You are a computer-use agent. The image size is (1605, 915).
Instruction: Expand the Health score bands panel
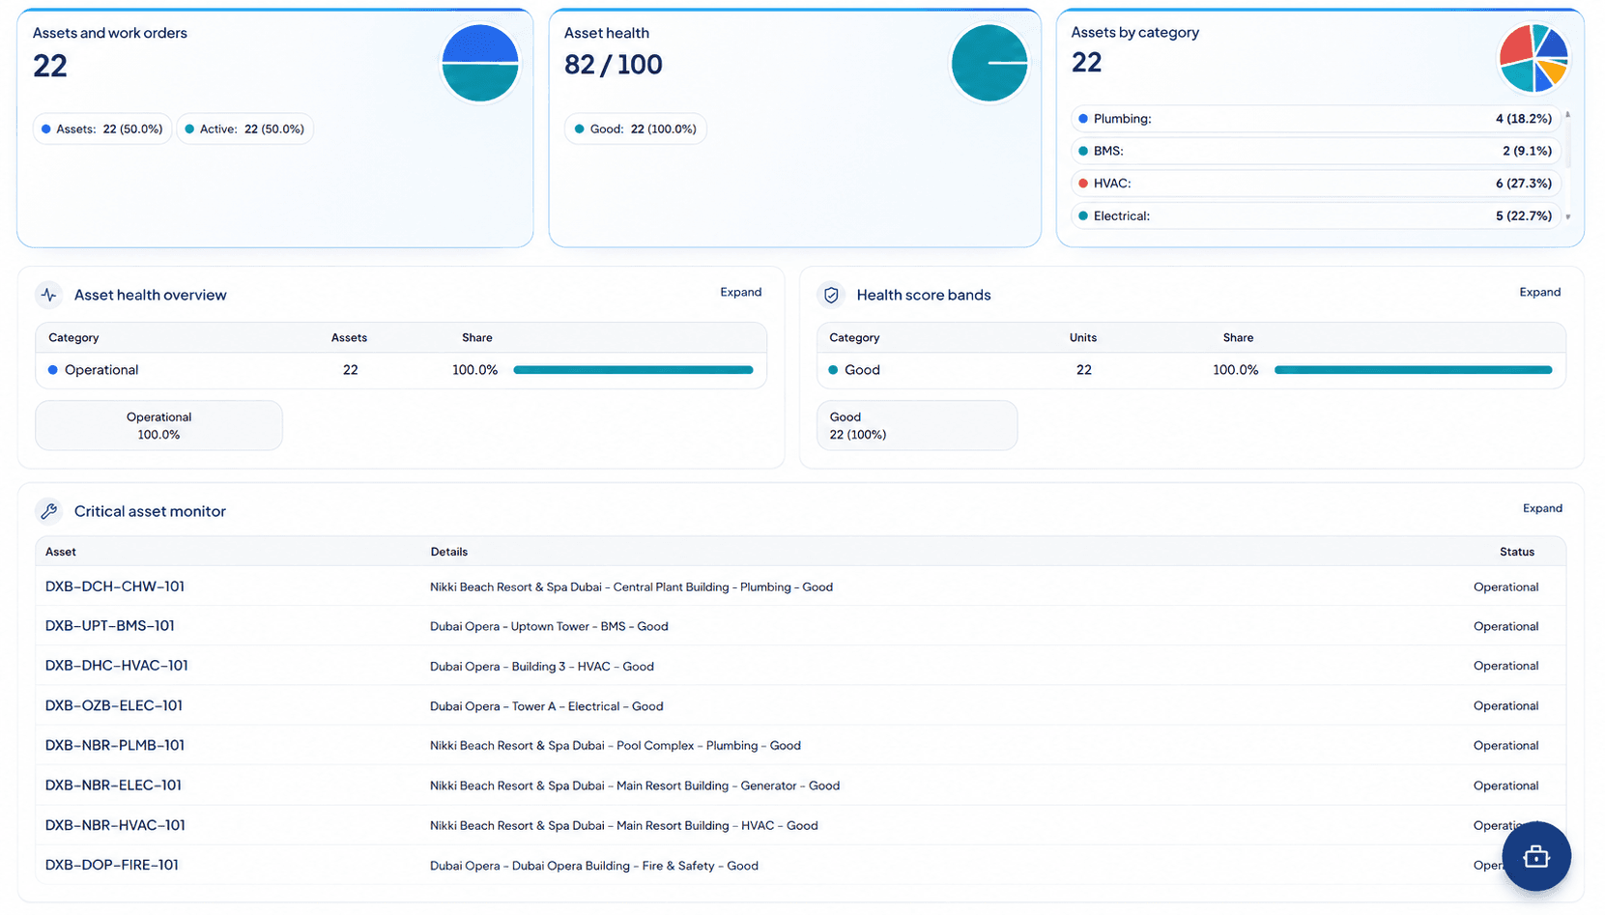[1540, 292]
